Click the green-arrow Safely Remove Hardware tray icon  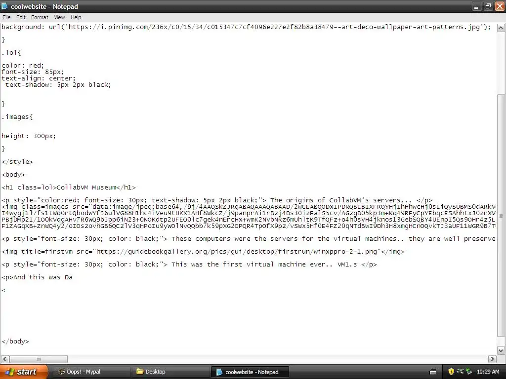click(469, 372)
